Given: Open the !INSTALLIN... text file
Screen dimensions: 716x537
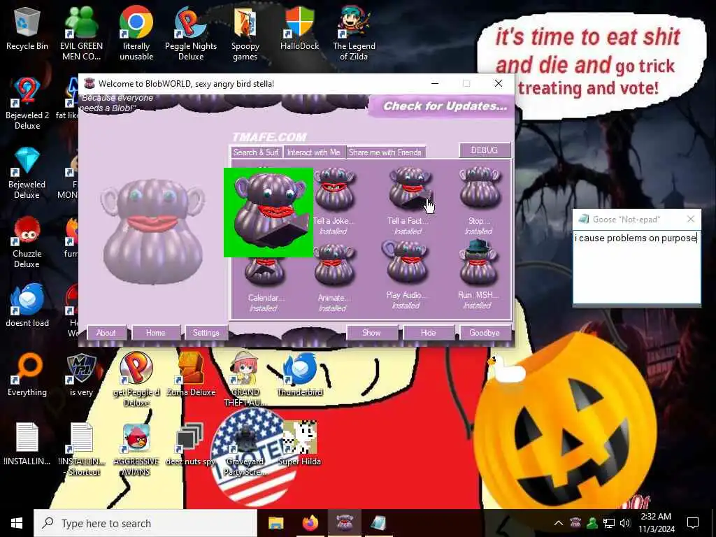Looking at the screenshot, I should point(27,444).
